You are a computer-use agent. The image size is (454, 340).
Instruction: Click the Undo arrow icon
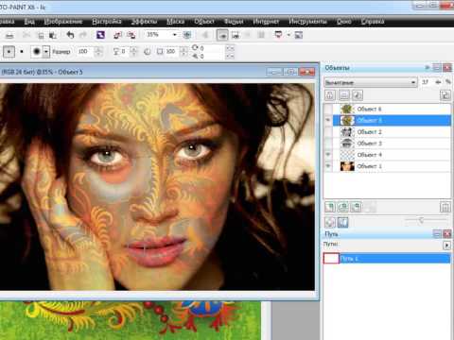tap(70, 35)
